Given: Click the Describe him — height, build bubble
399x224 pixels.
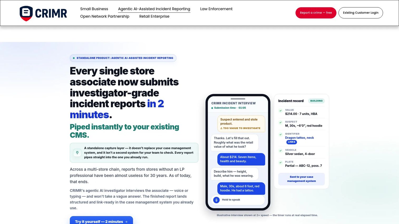Looking at the screenshot, I should [x=235, y=174].
